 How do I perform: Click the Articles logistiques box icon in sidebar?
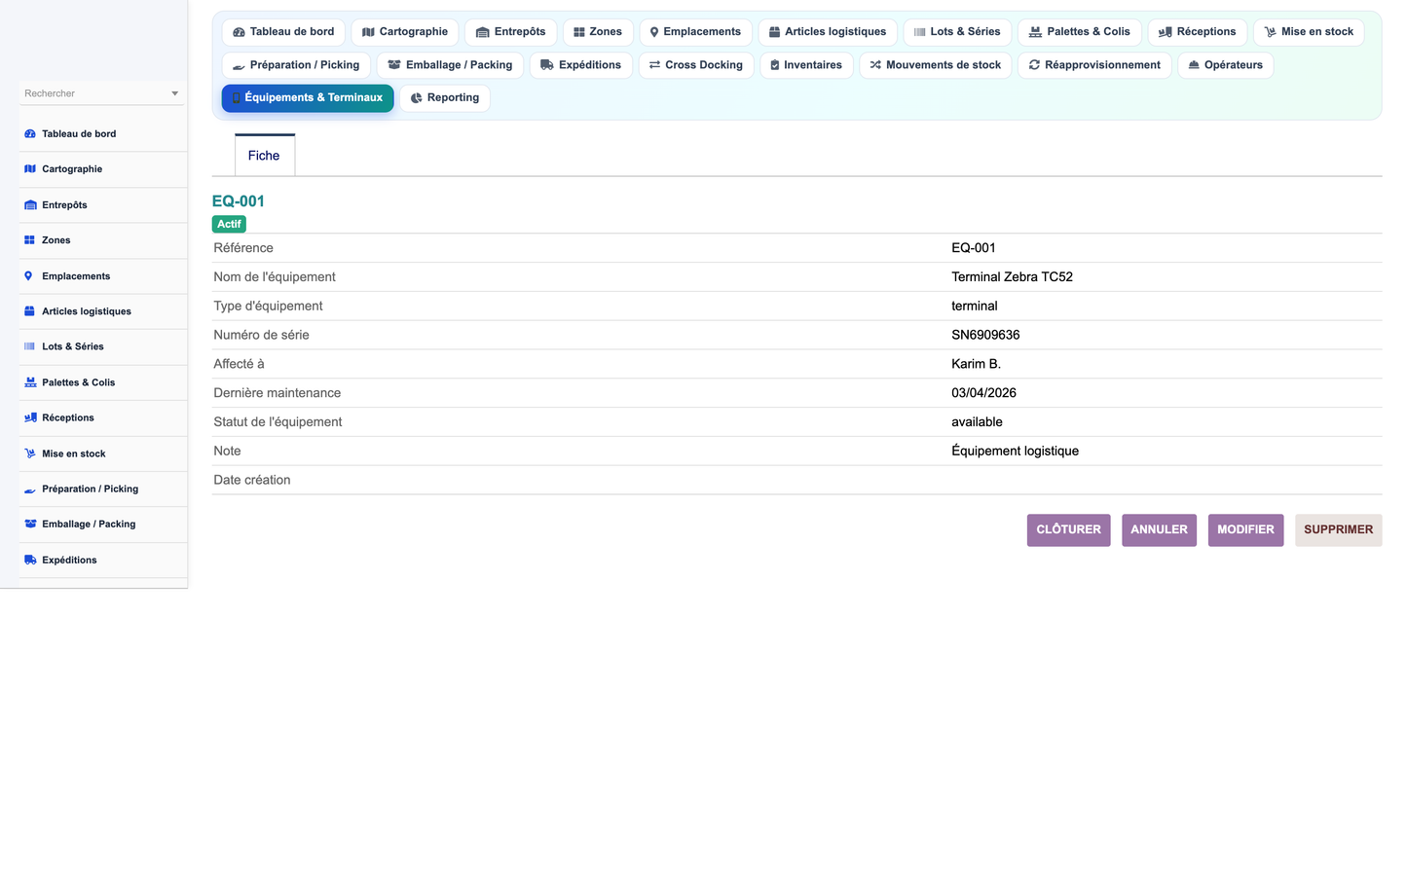pyautogui.click(x=30, y=311)
